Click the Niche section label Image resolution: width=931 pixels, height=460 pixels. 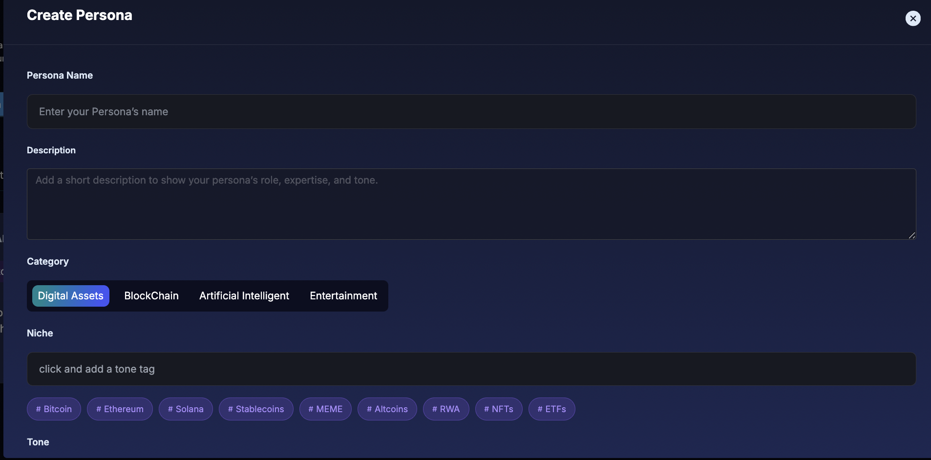(x=40, y=334)
